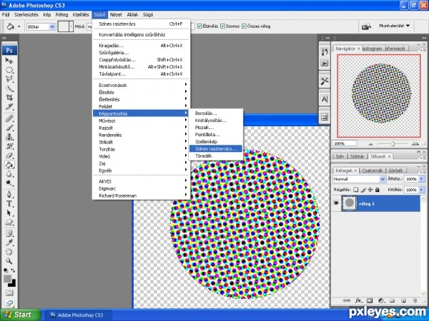Switch to the Színtár tab
Image resolution: width=429 pixels, height=321 pixels.
[357, 156]
